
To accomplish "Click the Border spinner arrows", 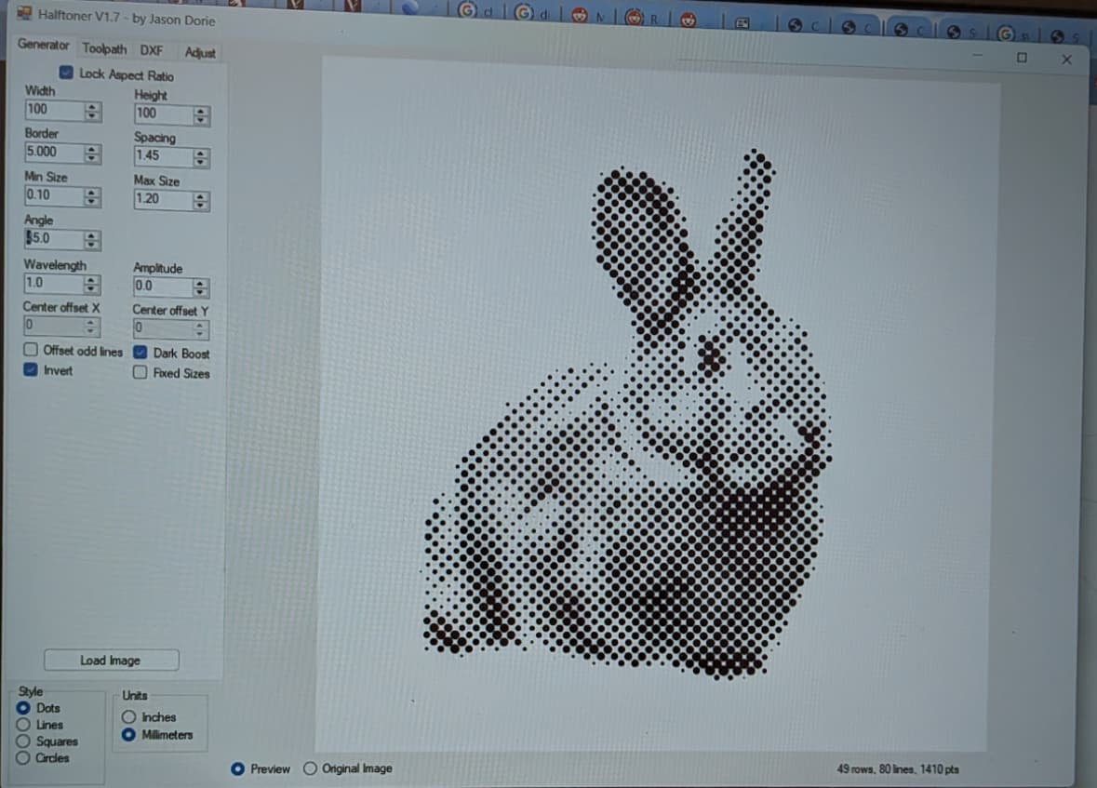I will coord(92,154).
